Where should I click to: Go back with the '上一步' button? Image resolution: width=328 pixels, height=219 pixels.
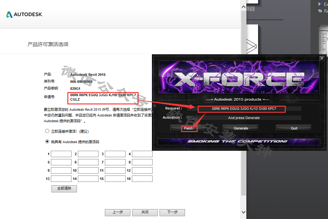118,212
